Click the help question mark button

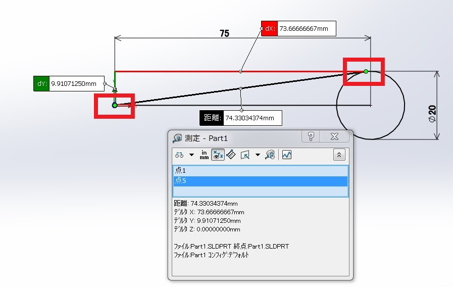(x=311, y=136)
